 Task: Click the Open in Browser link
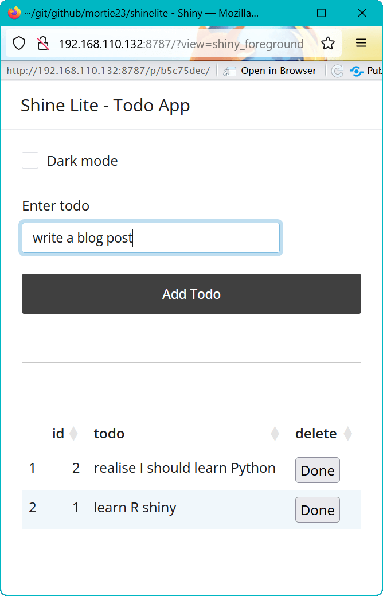[279, 71]
